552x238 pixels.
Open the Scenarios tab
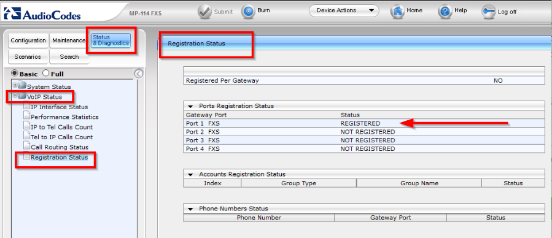click(28, 56)
